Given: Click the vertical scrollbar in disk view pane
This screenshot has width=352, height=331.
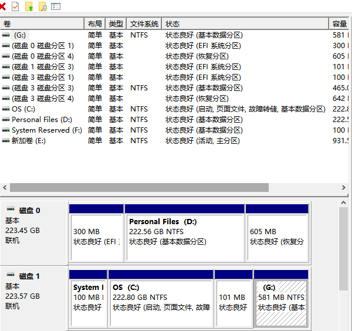Looking at the screenshot, I should 344,246.
